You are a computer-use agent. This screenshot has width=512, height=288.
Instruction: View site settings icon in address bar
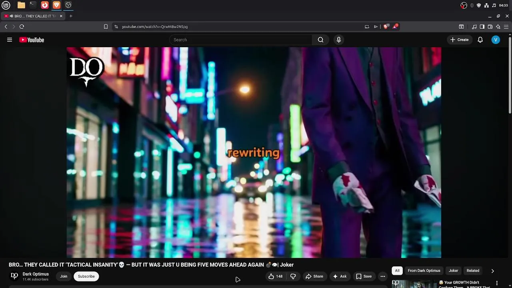pyautogui.click(x=116, y=27)
